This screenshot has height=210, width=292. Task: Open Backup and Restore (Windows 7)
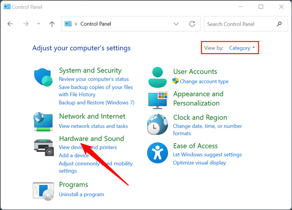96,102
